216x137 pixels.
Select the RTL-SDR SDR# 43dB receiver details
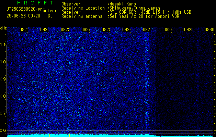tap(150, 12)
